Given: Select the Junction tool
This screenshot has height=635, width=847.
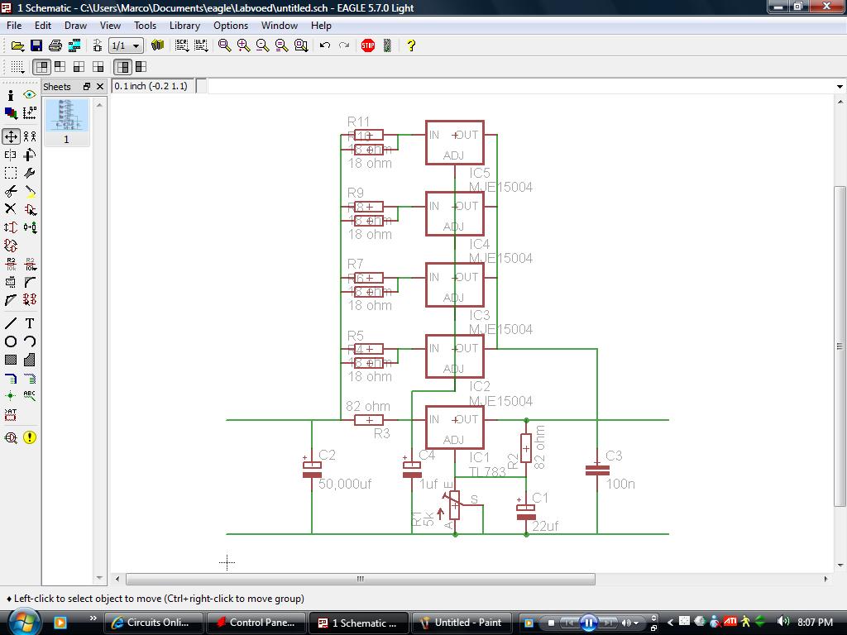Looking at the screenshot, I should tap(11, 396).
